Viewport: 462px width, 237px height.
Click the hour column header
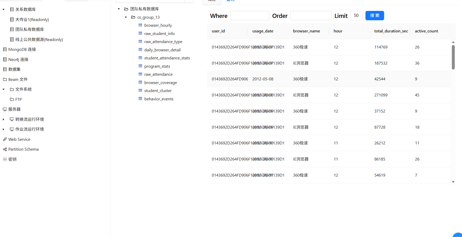pos(349,31)
